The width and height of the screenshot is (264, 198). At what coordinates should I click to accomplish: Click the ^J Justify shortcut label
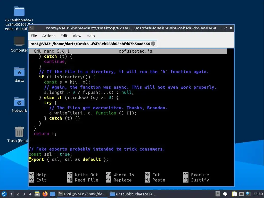click(196, 180)
